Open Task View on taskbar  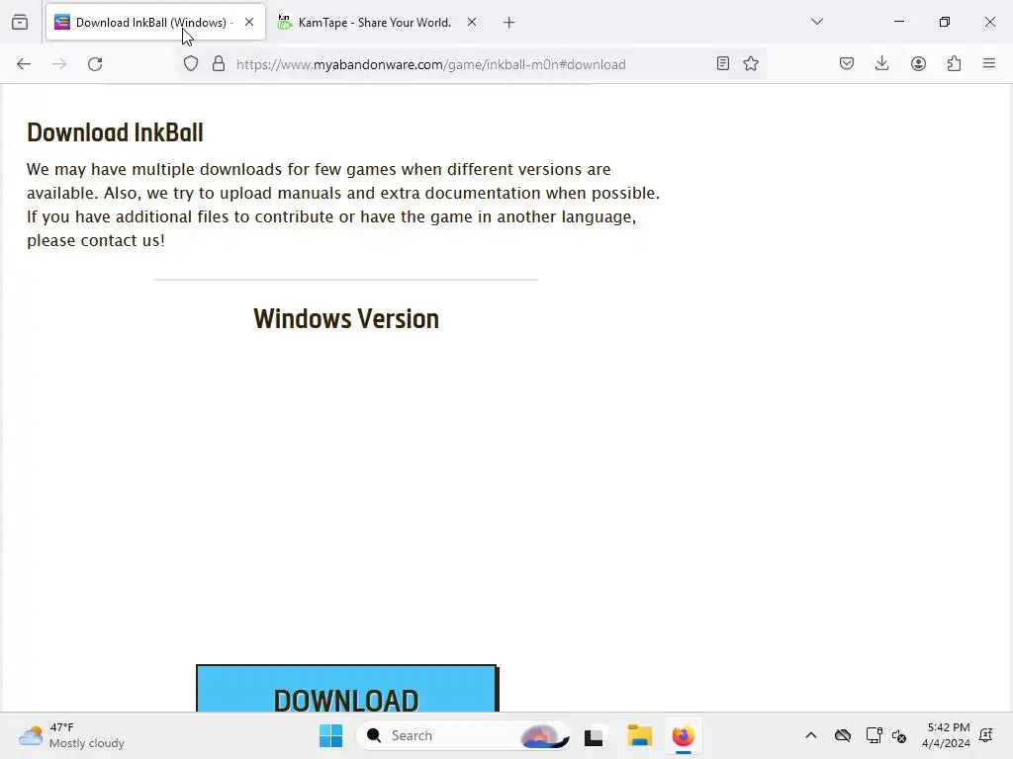pos(594,735)
